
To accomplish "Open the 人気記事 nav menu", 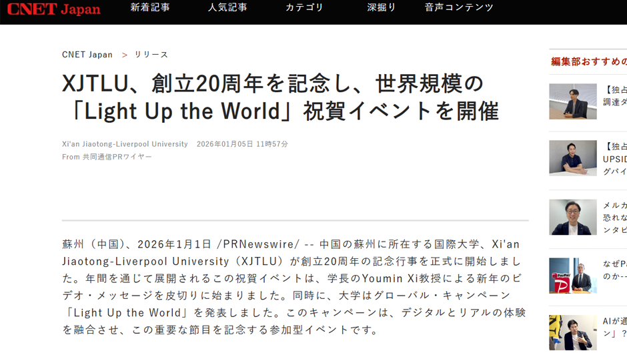I will (x=227, y=8).
